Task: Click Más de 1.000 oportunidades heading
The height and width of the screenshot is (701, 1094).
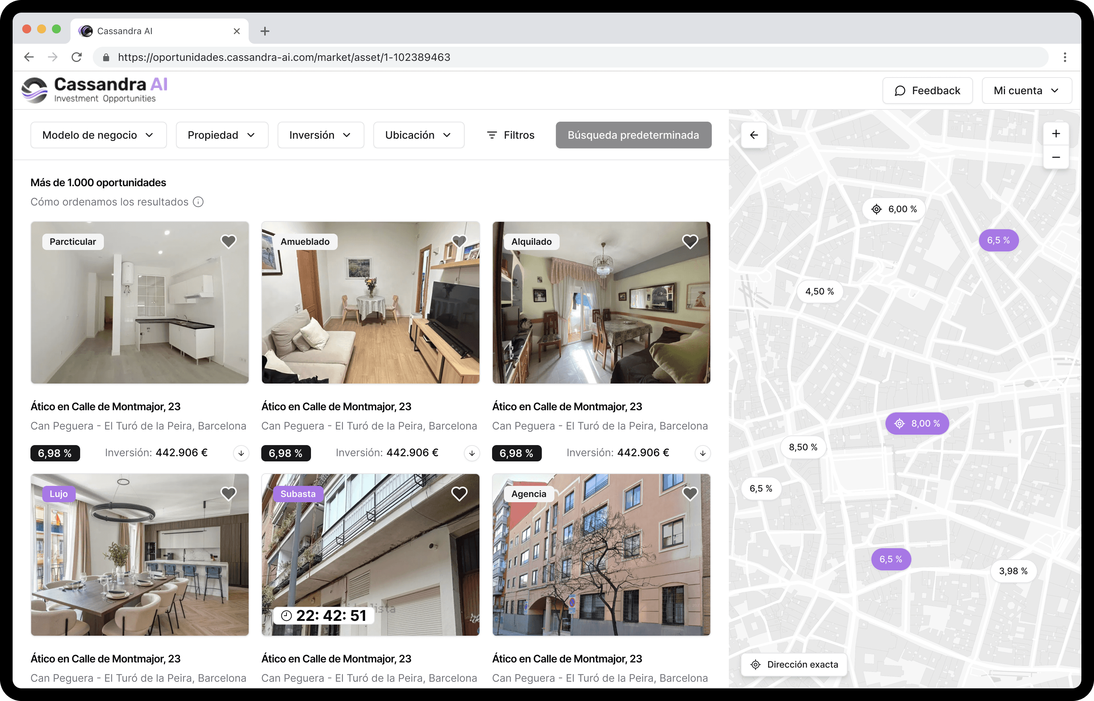Action: pyautogui.click(x=98, y=182)
